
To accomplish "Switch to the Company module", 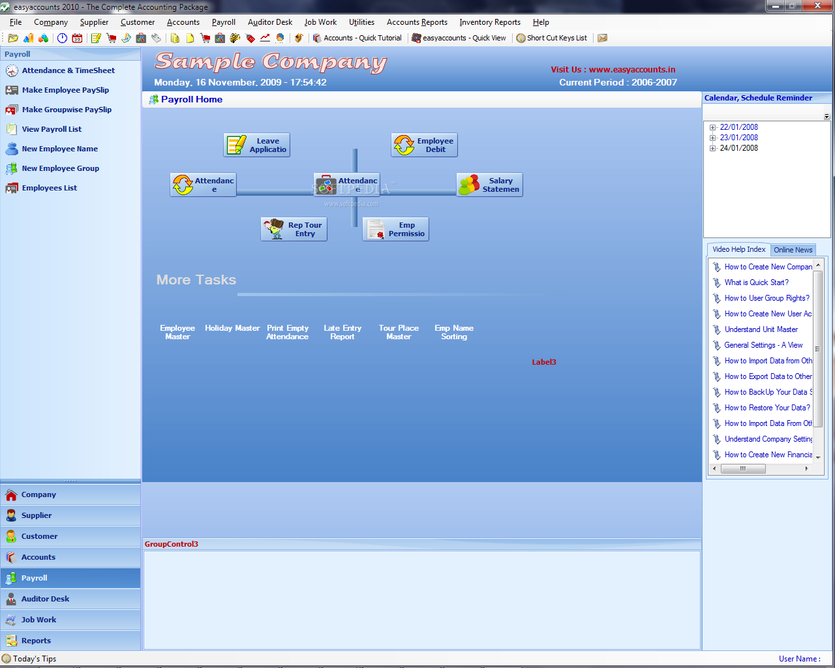I will (70, 494).
